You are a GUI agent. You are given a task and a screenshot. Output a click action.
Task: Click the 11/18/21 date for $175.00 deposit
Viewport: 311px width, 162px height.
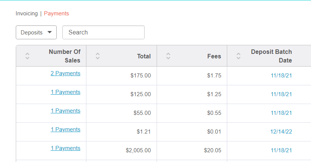281,76
